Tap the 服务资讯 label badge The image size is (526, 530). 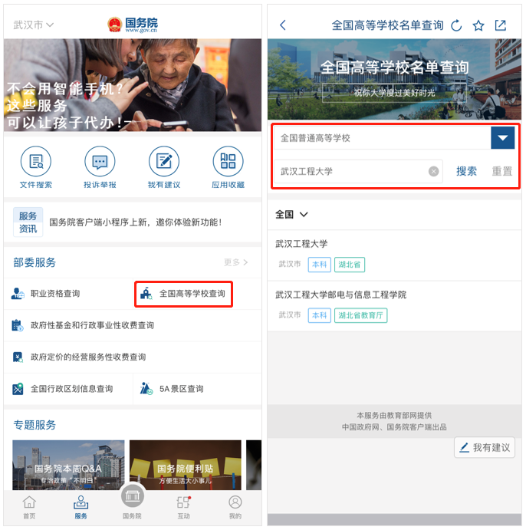(x=28, y=222)
